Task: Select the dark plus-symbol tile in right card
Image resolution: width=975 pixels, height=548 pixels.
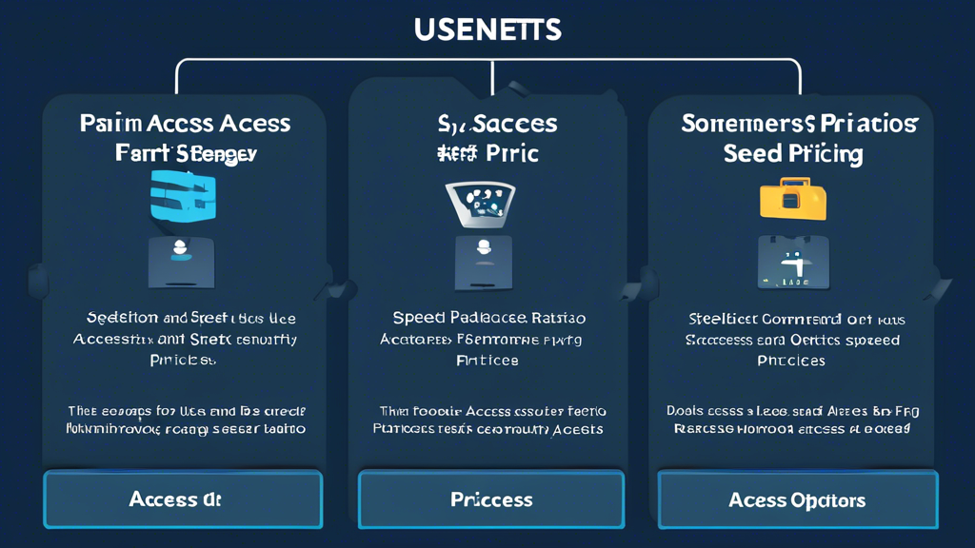Action: (x=792, y=263)
